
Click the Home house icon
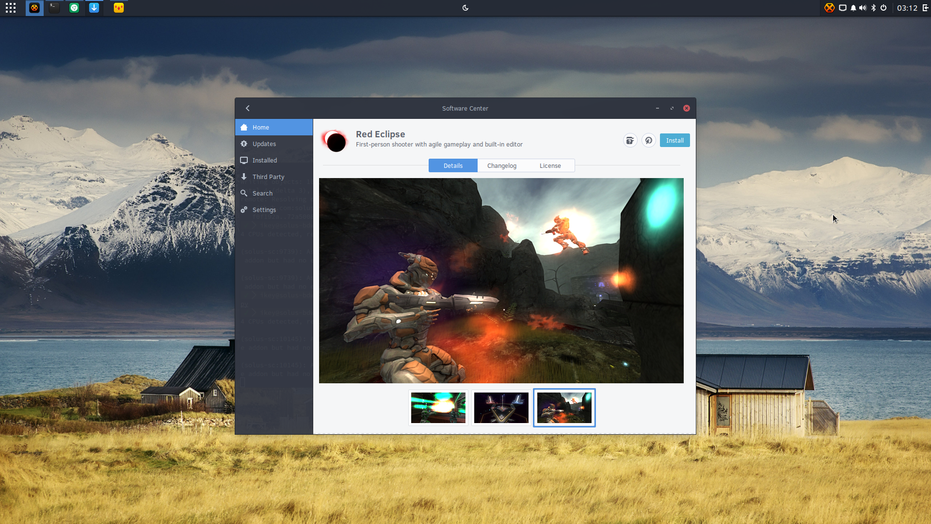point(244,127)
